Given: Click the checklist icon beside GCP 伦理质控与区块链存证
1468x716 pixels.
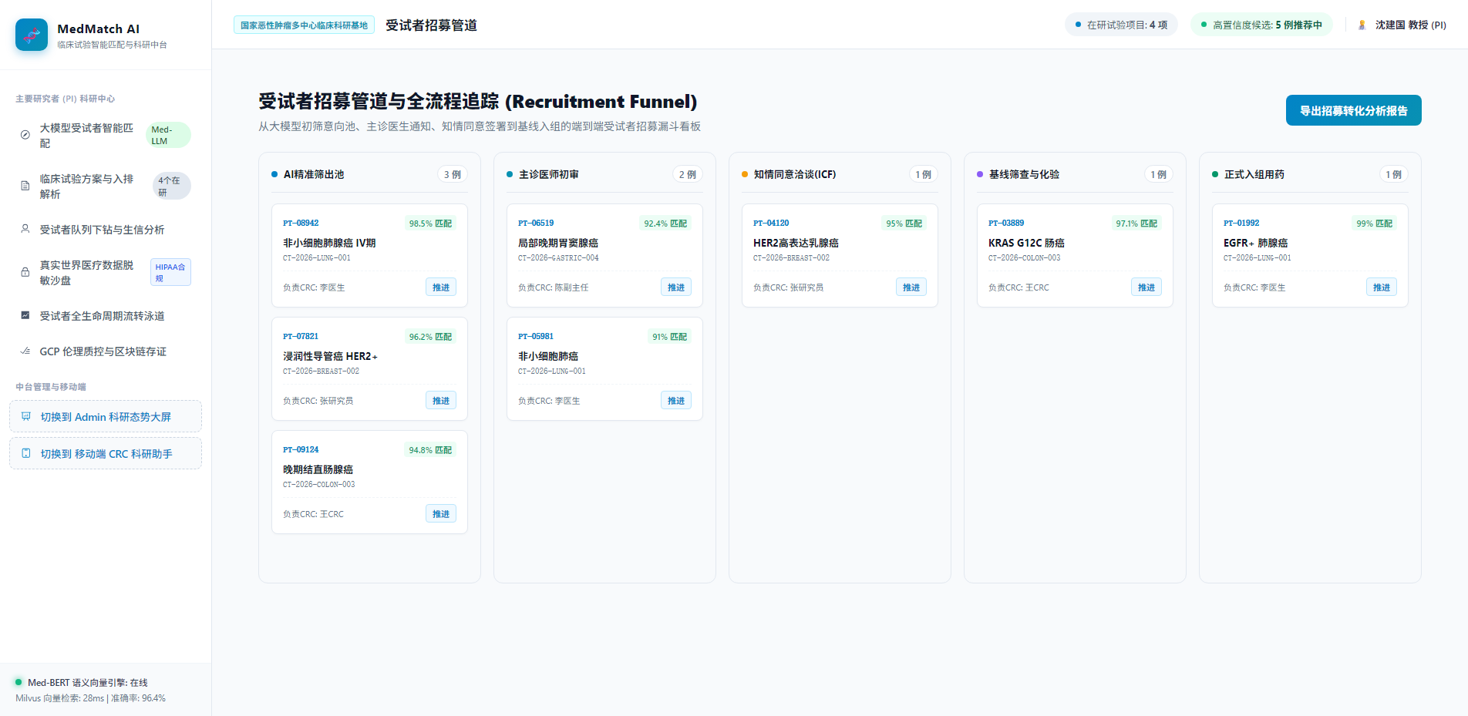Looking at the screenshot, I should [x=25, y=351].
